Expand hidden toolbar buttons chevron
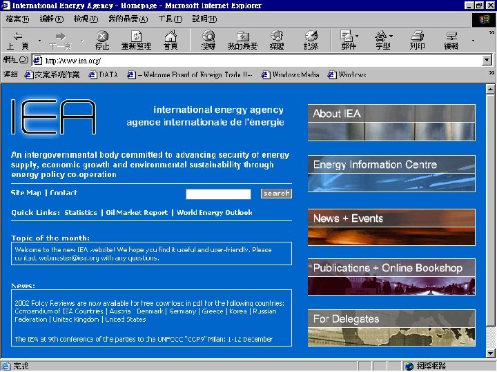497x372 pixels. [x=491, y=32]
